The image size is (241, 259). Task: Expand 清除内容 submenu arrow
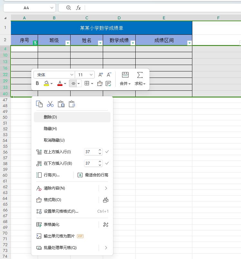point(106,188)
